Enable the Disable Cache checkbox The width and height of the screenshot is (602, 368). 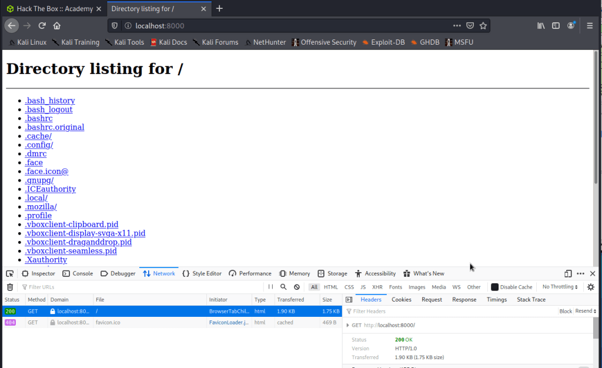495,287
